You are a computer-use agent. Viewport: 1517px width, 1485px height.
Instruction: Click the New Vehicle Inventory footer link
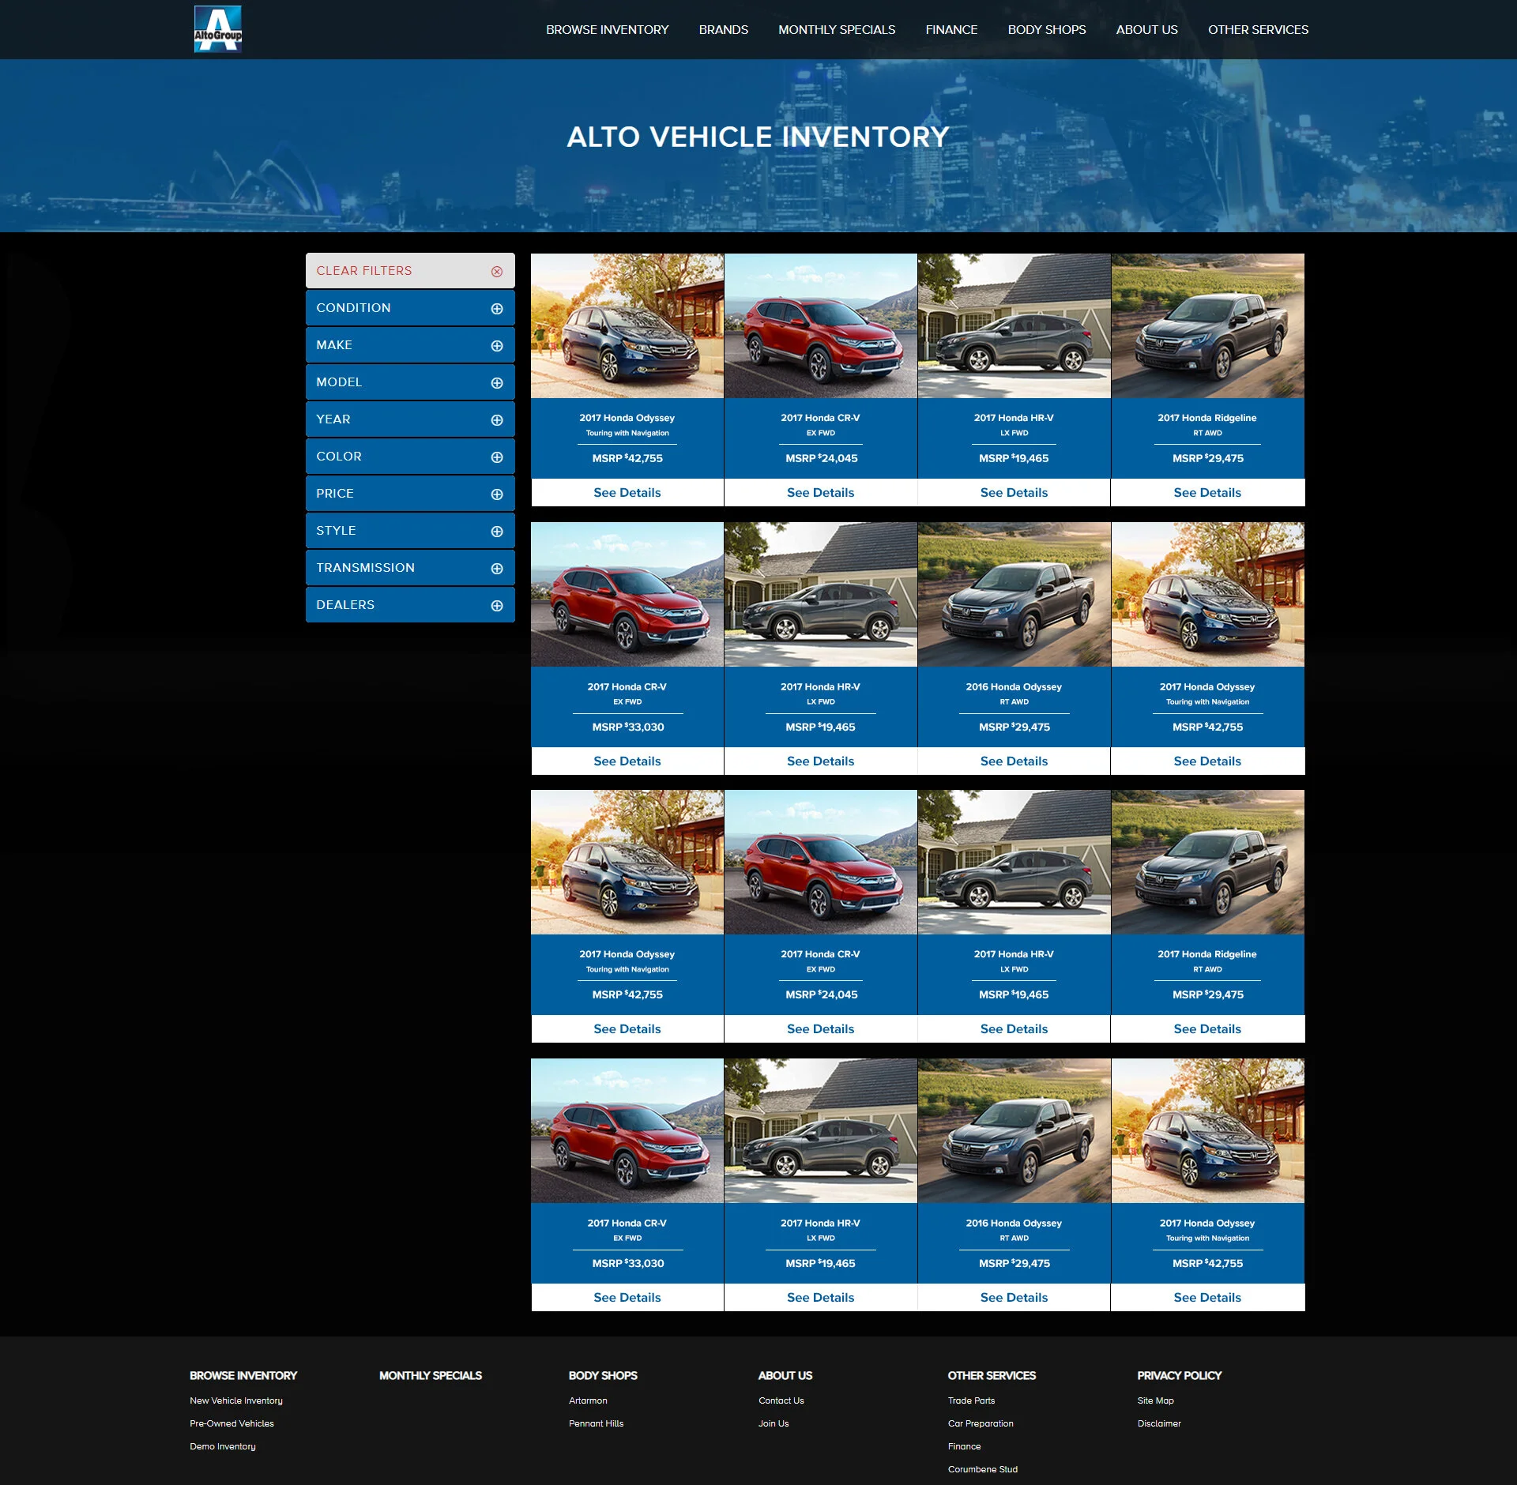(236, 1401)
